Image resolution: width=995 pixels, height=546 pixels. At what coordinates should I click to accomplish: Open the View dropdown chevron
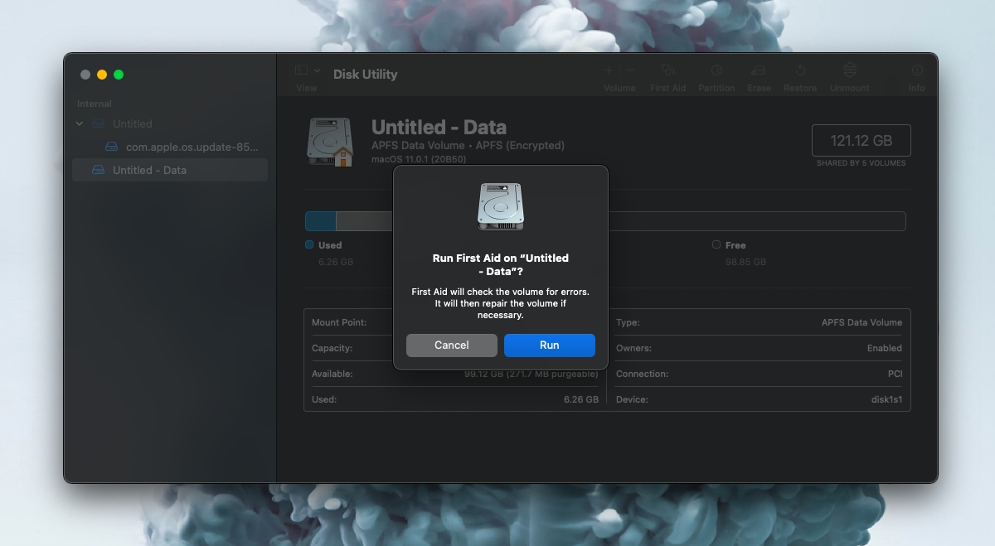point(317,71)
